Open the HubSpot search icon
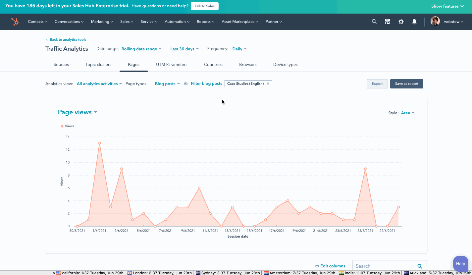 click(x=374, y=22)
